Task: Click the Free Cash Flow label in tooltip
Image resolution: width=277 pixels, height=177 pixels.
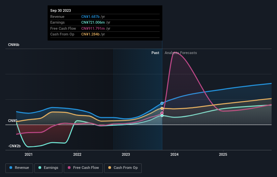Action: 63,28
